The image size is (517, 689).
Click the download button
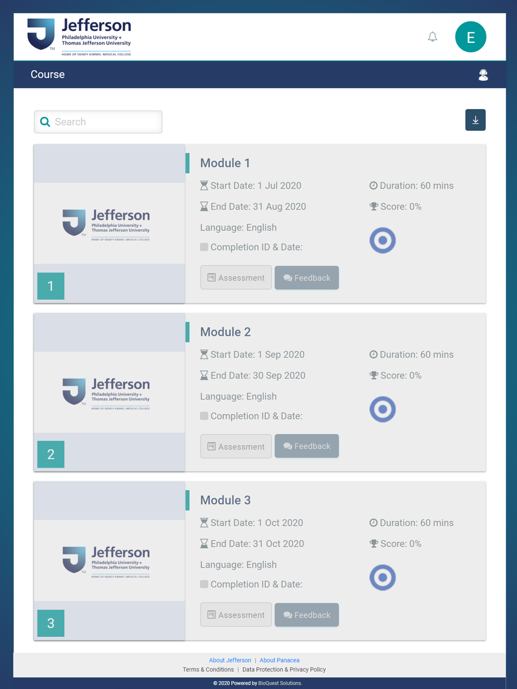point(475,120)
